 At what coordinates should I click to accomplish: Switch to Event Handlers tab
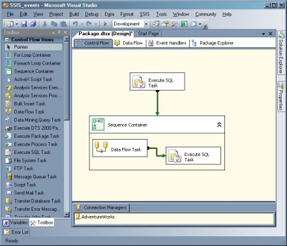point(167,43)
